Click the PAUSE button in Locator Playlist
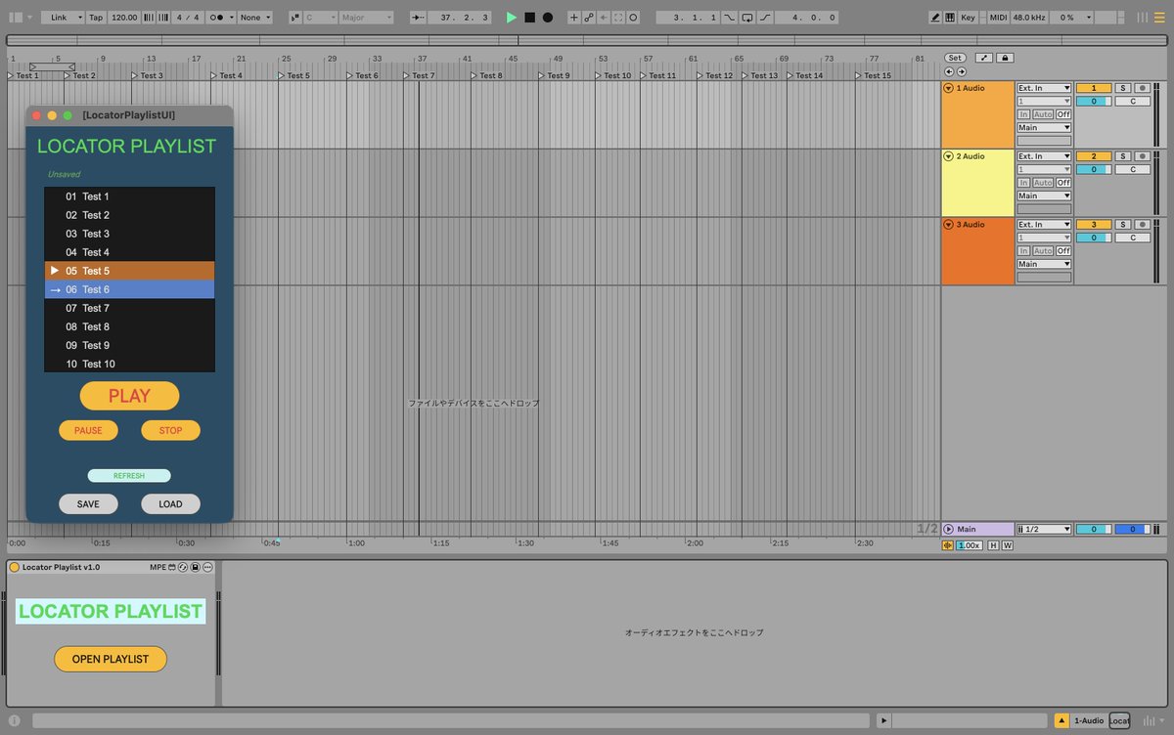Screen dimensions: 1174x735 (88, 430)
